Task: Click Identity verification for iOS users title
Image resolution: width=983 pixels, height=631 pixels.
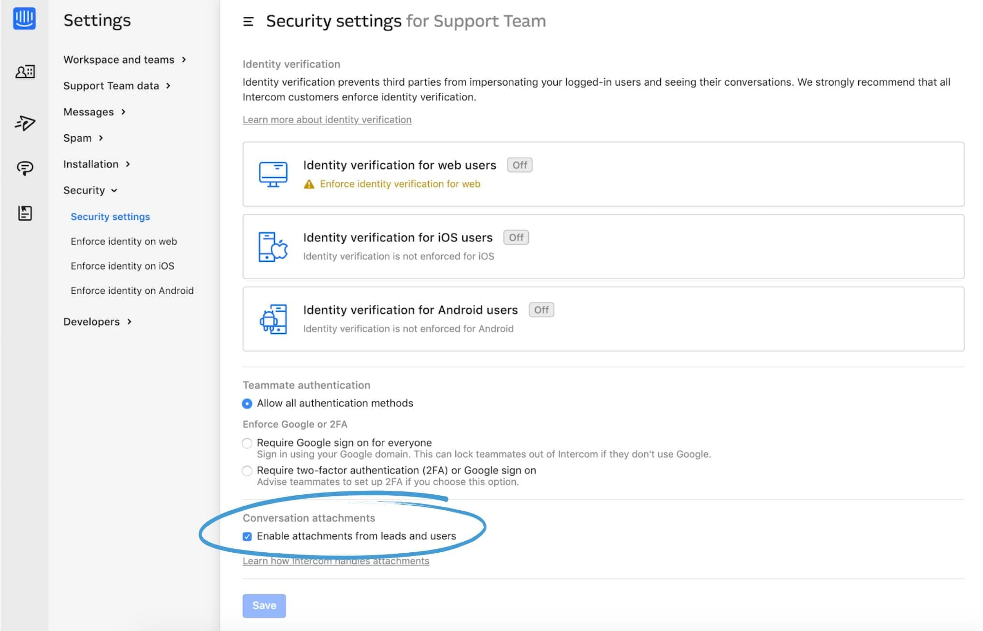Action: [398, 238]
